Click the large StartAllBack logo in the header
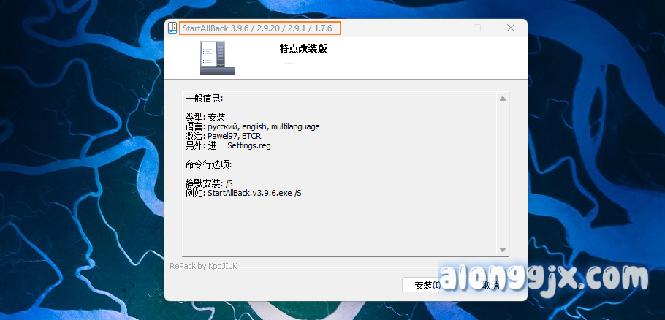The height and width of the screenshot is (320, 665). (218, 58)
